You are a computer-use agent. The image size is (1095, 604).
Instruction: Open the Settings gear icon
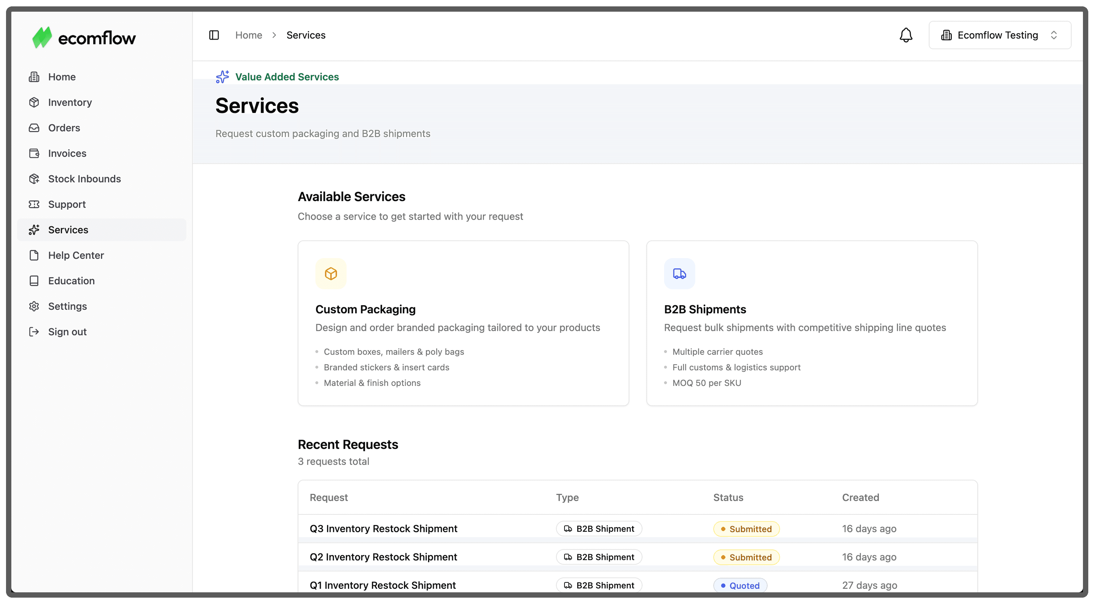(34, 306)
